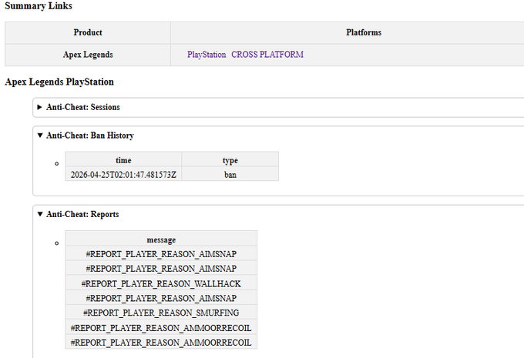The height and width of the screenshot is (358, 524).
Task: Click the Product column header
Action: click(88, 33)
